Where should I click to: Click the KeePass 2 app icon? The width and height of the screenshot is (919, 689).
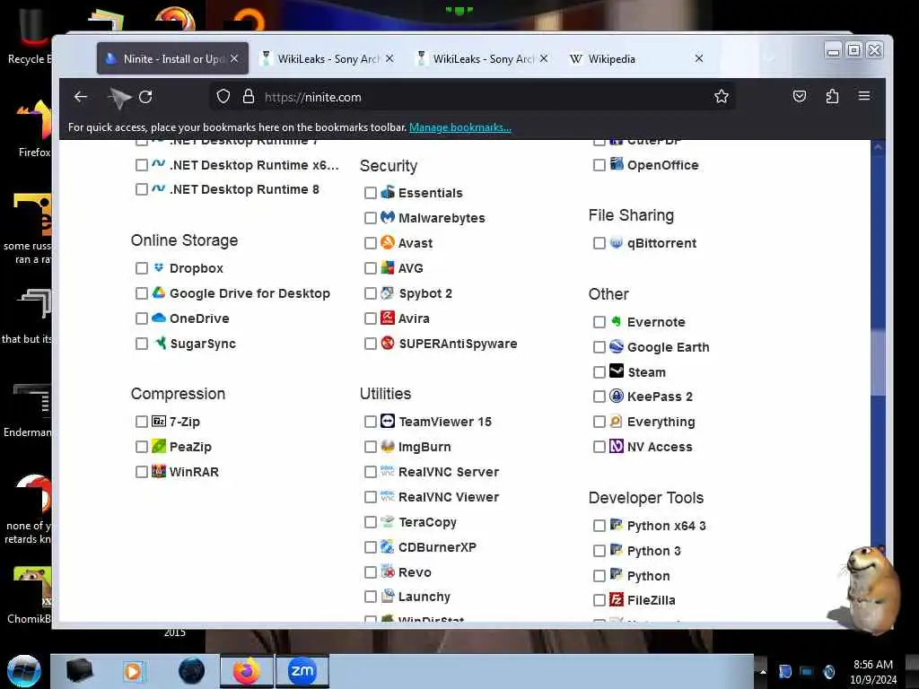click(x=616, y=396)
